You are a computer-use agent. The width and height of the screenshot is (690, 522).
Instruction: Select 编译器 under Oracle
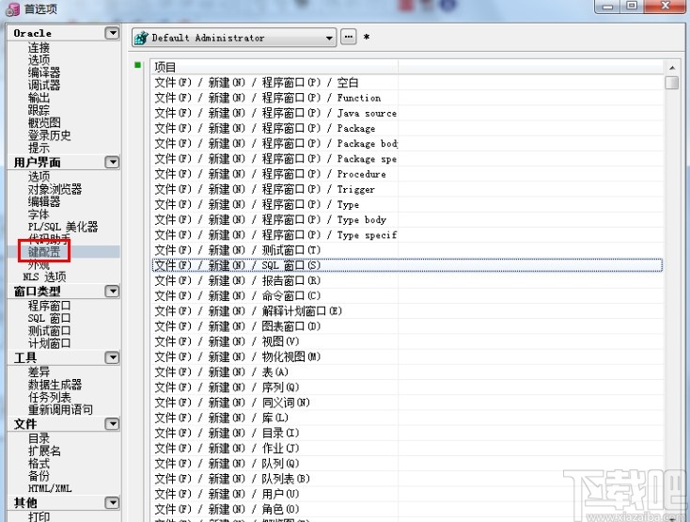tap(44, 72)
